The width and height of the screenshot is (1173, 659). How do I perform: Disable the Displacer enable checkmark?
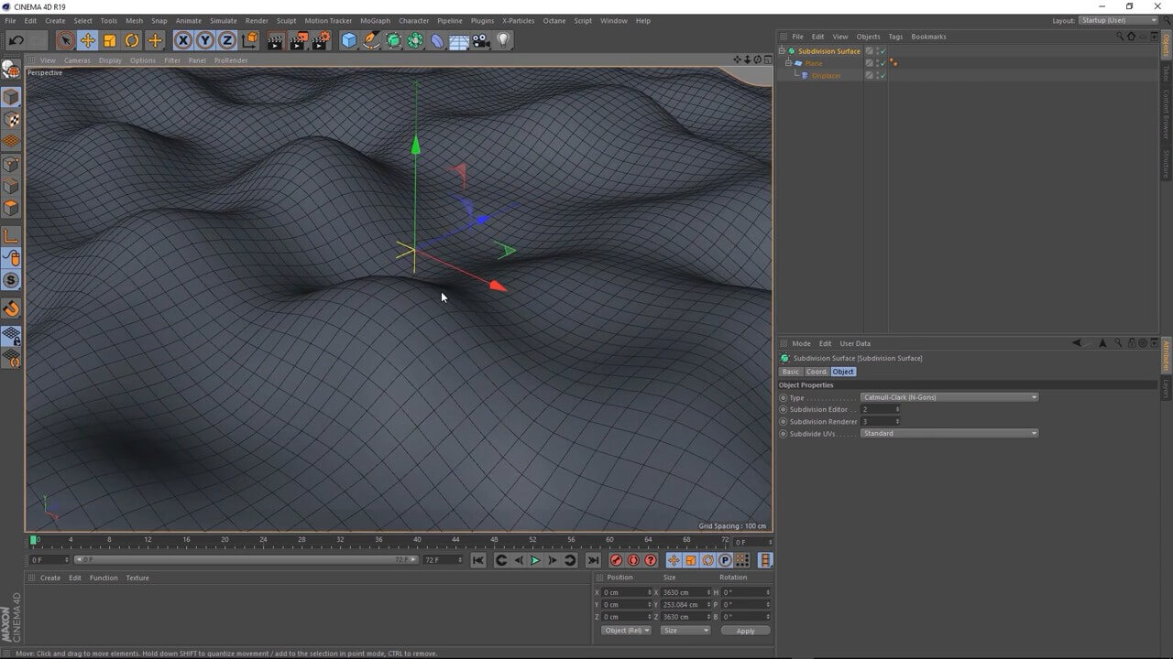coord(882,76)
